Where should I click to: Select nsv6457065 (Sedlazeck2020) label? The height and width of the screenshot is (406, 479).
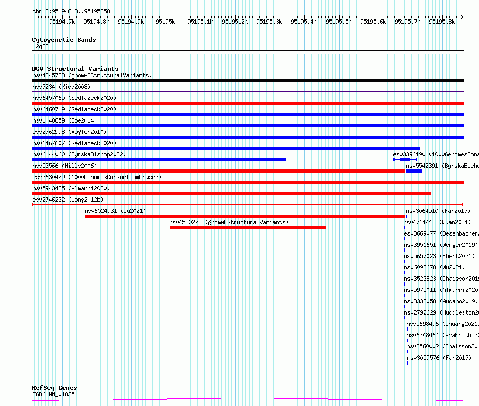point(74,98)
